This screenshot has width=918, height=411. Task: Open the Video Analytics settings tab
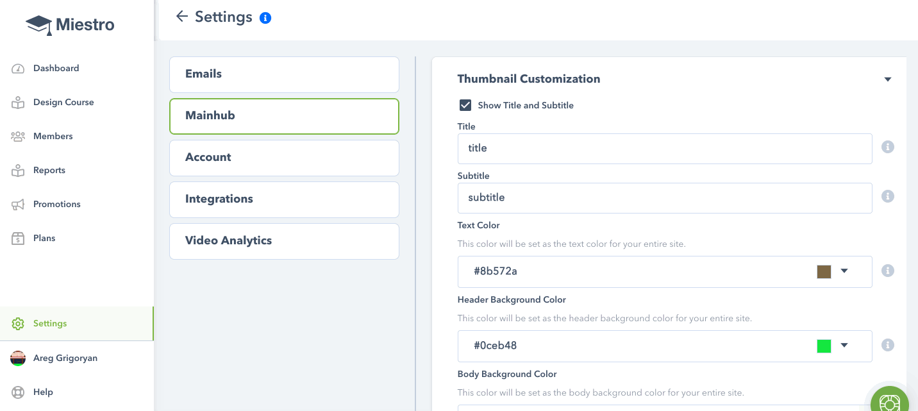(284, 241)
